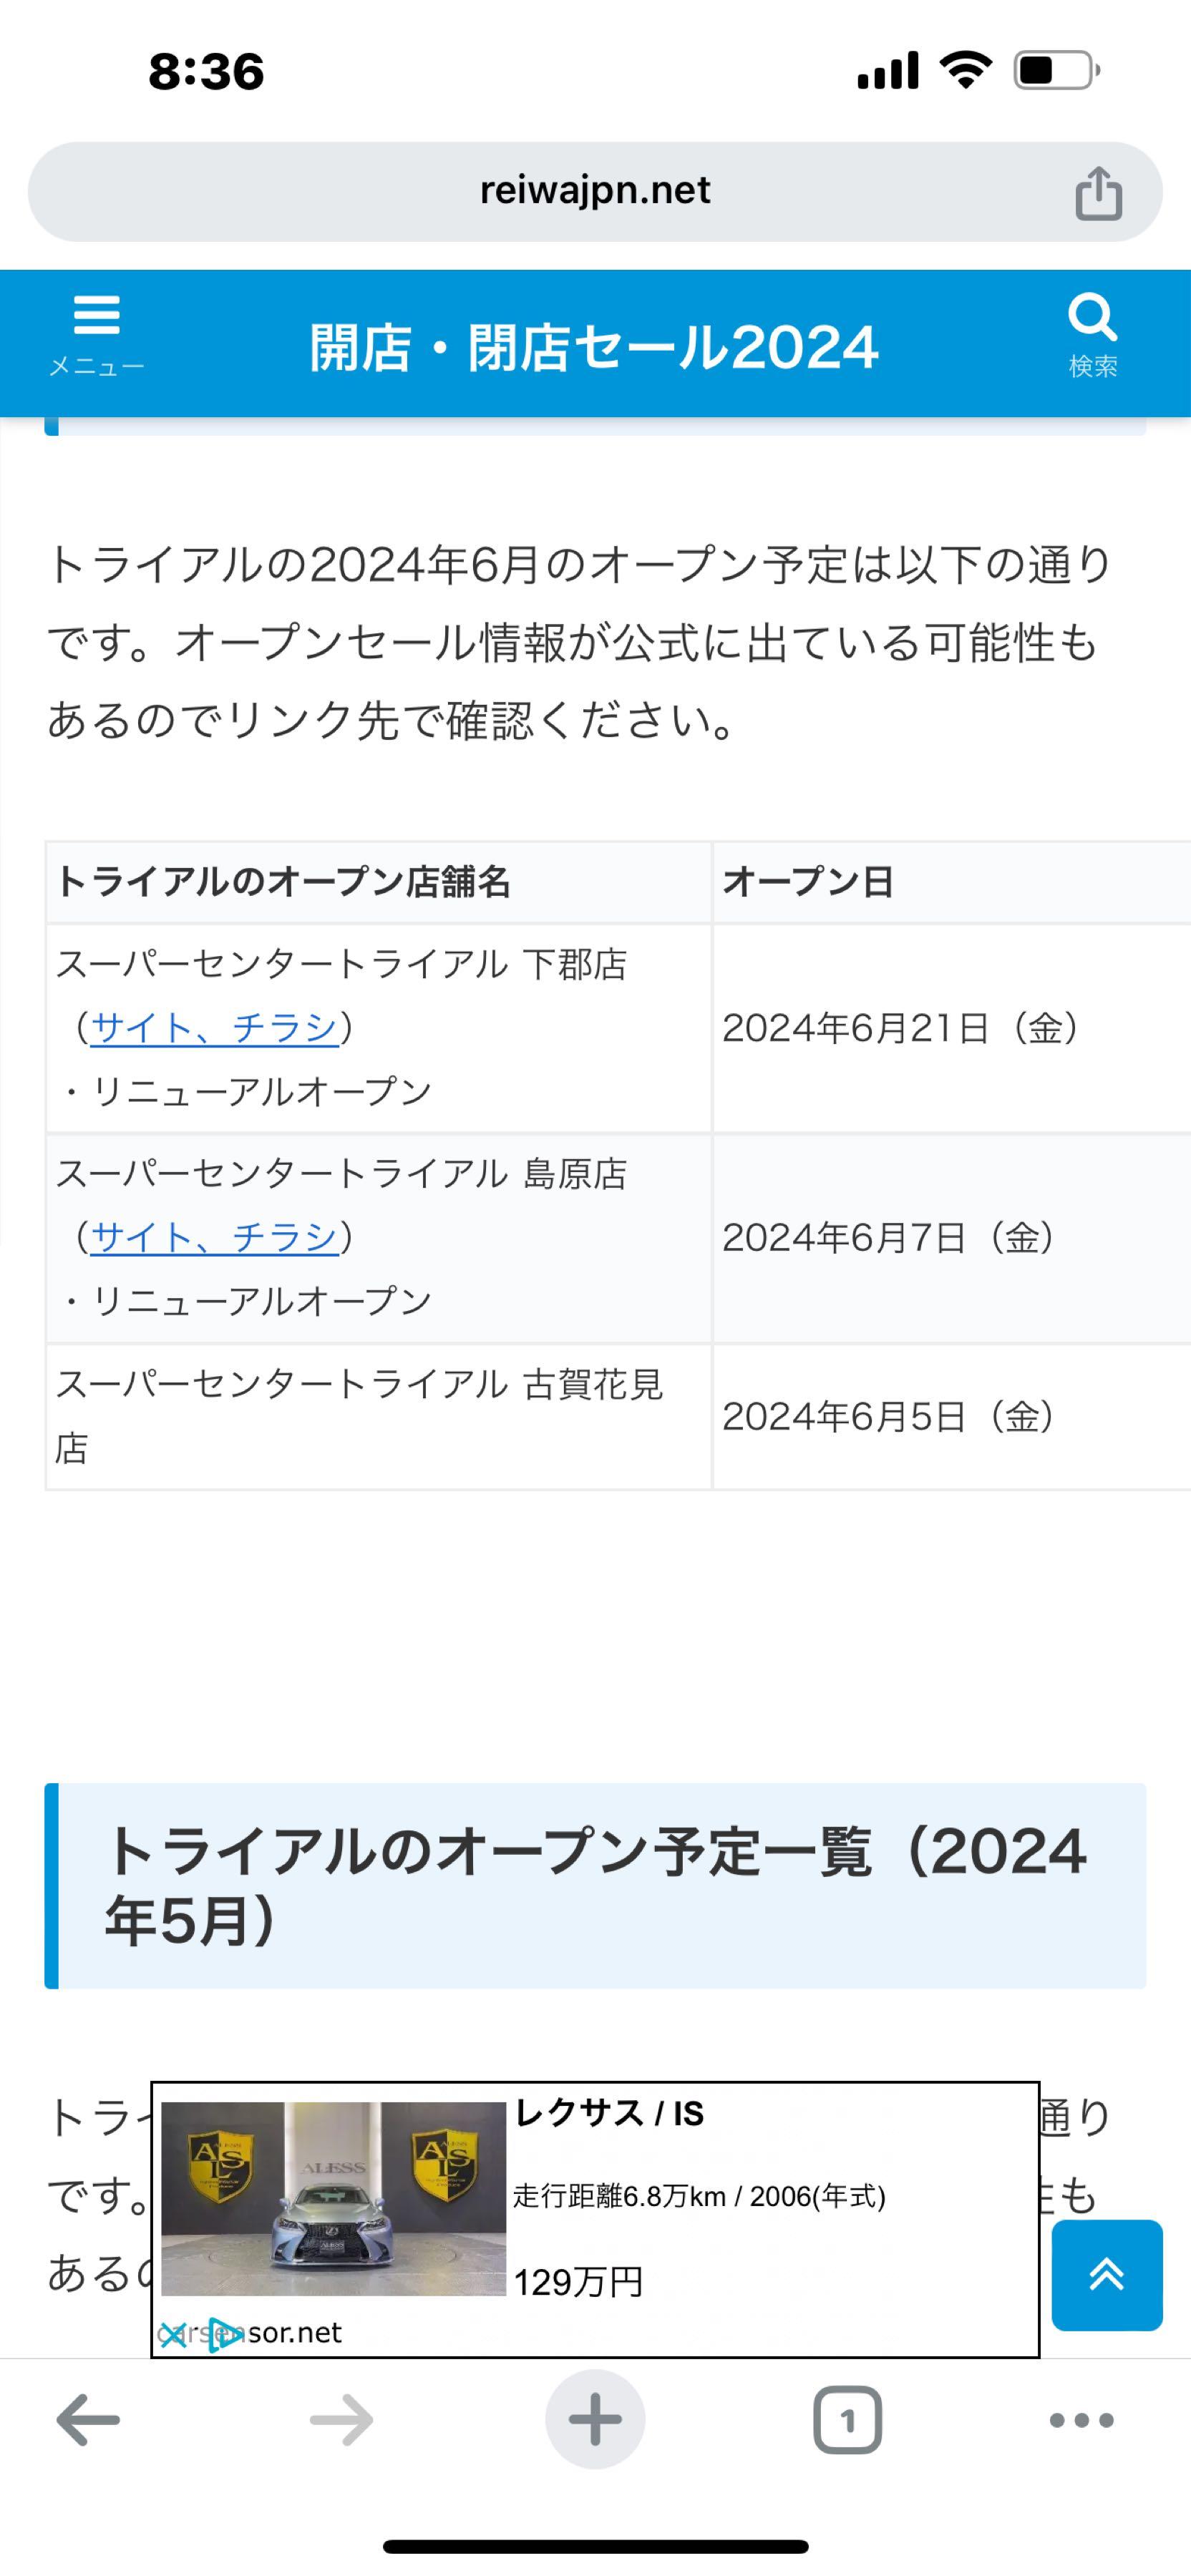Tap the 古賀花見店 table row
Screen dimensions: 1191x2576
coord(618,1417)
